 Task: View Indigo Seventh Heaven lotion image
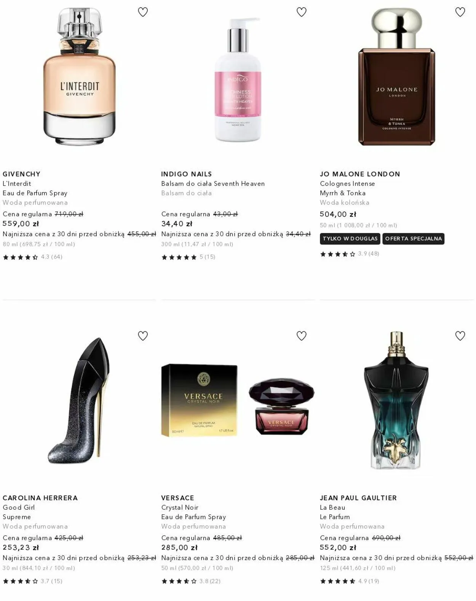click(x=238, y=80)
